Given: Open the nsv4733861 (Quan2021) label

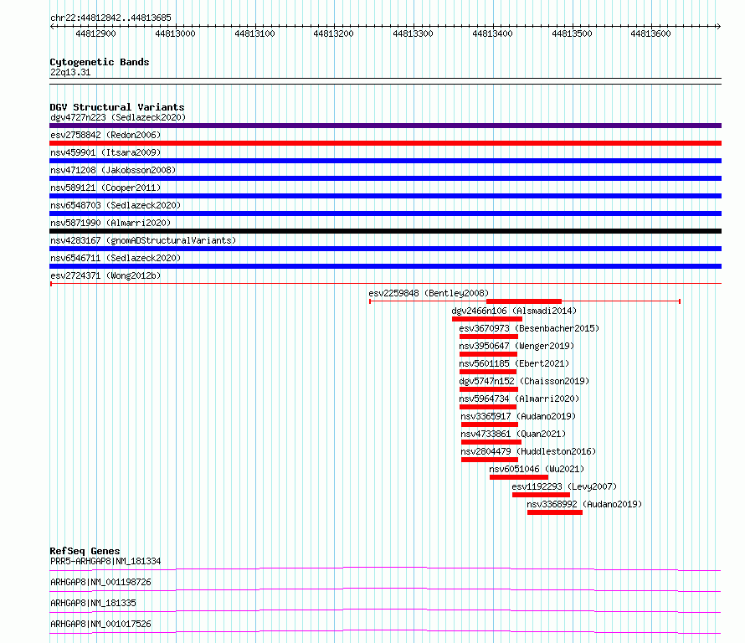Looking at the screenshot, I should coord(513,434).
